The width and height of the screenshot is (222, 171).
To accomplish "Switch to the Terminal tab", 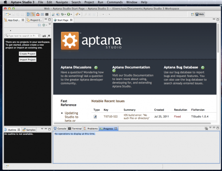I will (x=75, y=129).
